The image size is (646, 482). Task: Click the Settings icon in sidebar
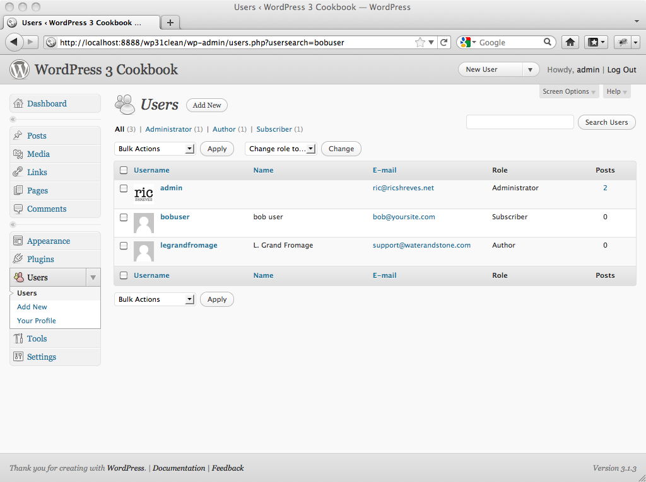coord(18,357)
